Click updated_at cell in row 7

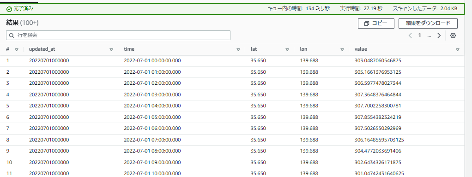(49, 128)
